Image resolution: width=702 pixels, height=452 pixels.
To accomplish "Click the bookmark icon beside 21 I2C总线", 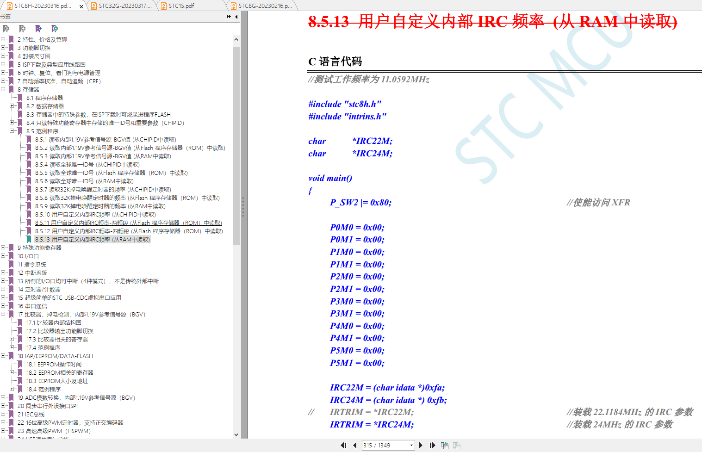I will click(11, 414).
